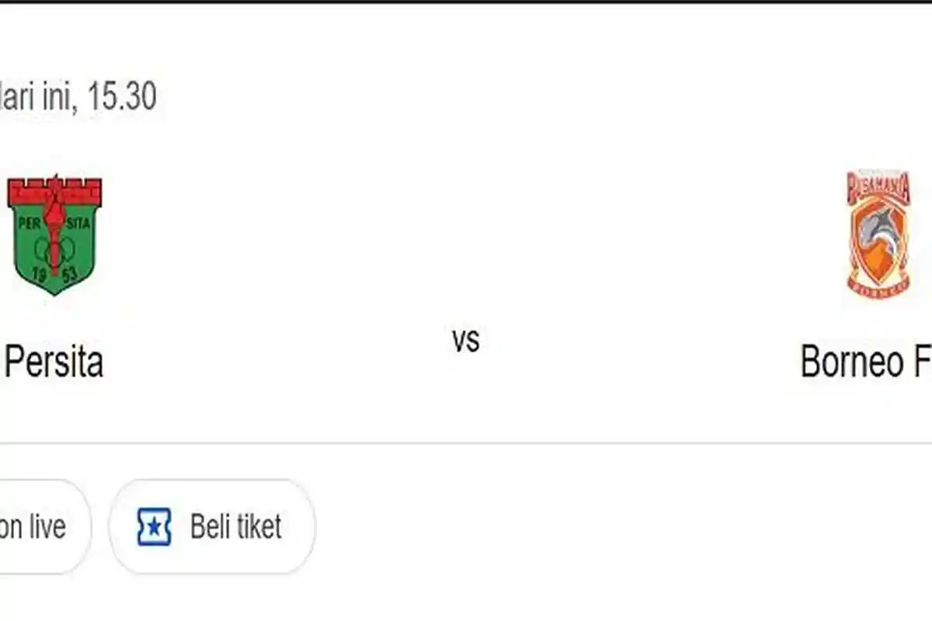Click the vs text between teams
Viewport: 932px width, 621px height.
point(466,340)
